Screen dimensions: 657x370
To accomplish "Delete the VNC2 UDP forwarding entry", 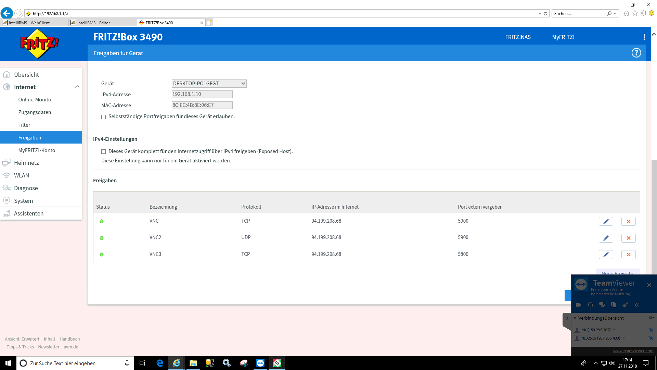I will (628, 238).
